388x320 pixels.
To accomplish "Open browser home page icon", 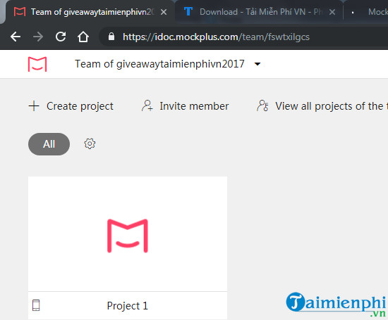I will [83, 37].
